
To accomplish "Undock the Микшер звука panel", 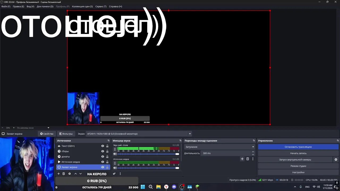I will (181, 141).
